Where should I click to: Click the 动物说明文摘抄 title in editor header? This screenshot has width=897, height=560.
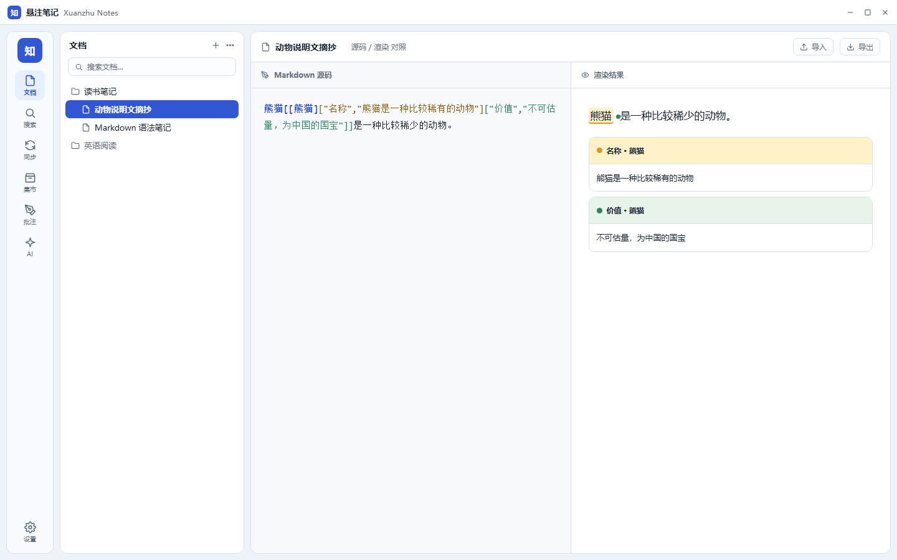coord(306,47)
